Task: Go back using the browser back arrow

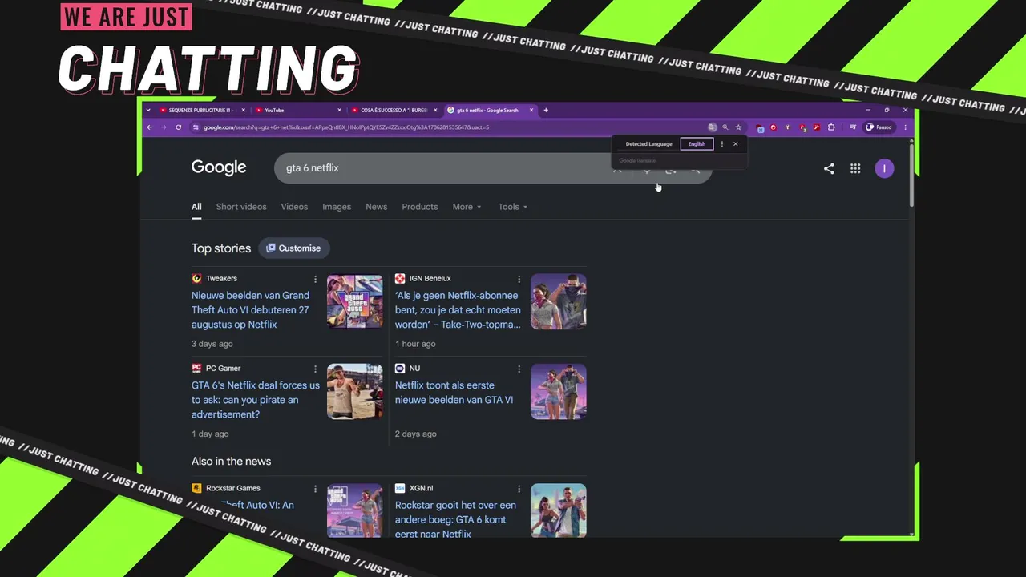Action: point(149,127)
